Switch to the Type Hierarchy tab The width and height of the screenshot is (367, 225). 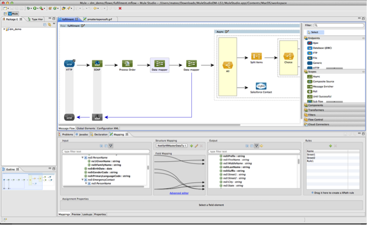35,20
